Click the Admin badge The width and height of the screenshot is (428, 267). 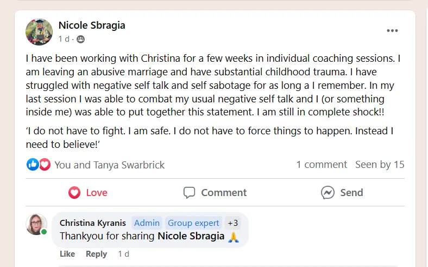(147, 223)
